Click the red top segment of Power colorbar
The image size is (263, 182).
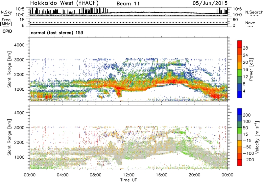click(240, 44)
